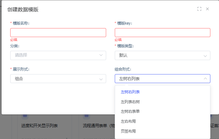Click the chevron arrow in 模版类型 field

point(205,56)
